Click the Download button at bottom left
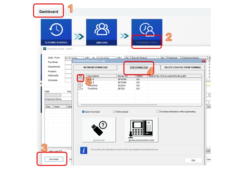 coord(54,159)
